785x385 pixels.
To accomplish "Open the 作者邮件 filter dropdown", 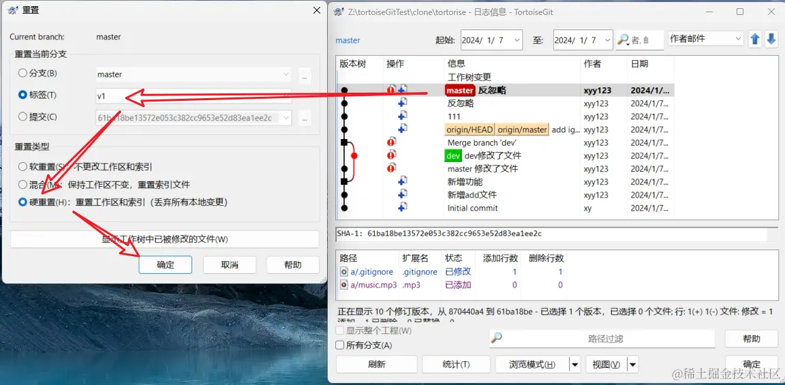I will click(x=706, y=39).
